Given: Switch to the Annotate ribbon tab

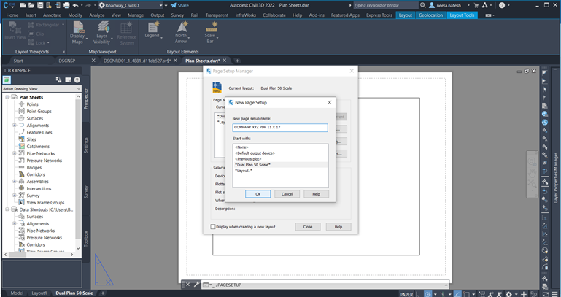Looking at the screenshot, I should pos(52,15).
